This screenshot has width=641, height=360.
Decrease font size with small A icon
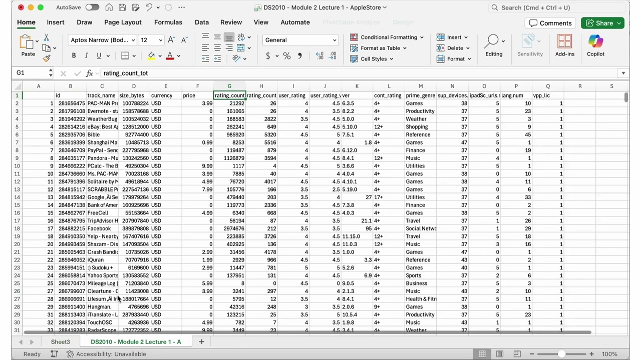coord(184,40)
